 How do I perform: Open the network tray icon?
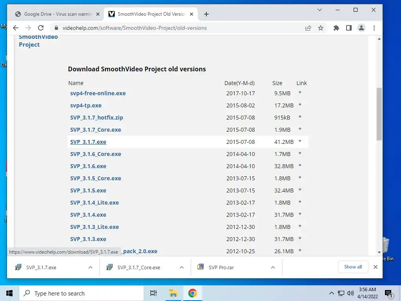point(341,293)
